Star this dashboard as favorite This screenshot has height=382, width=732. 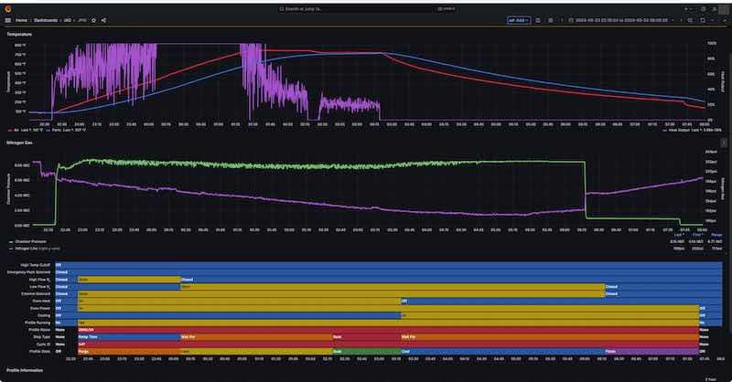pos(94,20)
